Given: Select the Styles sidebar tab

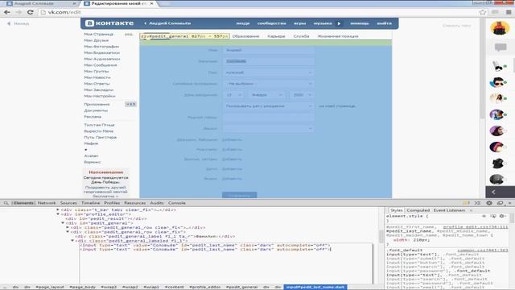Looking at the screenshot, I should (x=396, y=210).
